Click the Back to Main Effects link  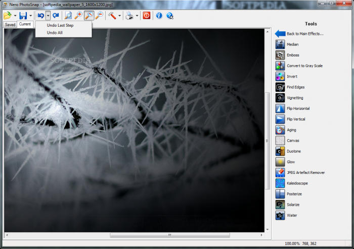tap(305, 34)
